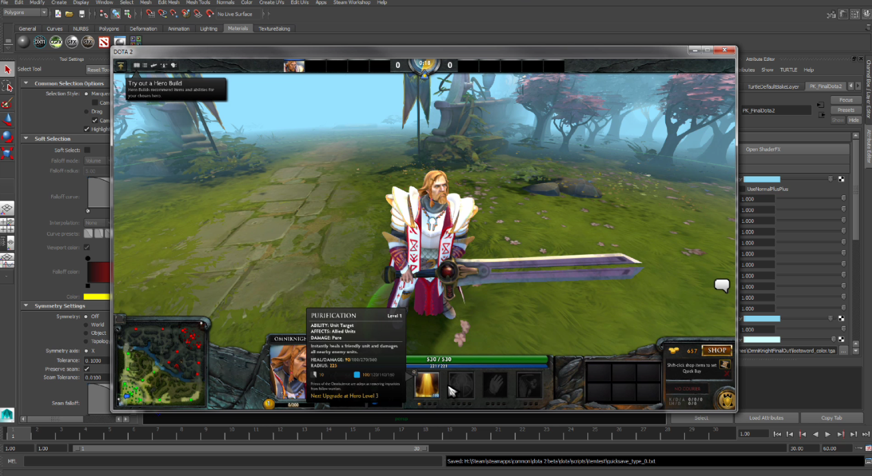Click the four view layout icon
872x476 pixels.
[x=7, y=226]
